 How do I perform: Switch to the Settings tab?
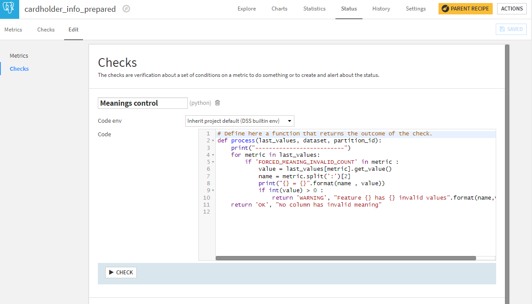click(415, 8)
